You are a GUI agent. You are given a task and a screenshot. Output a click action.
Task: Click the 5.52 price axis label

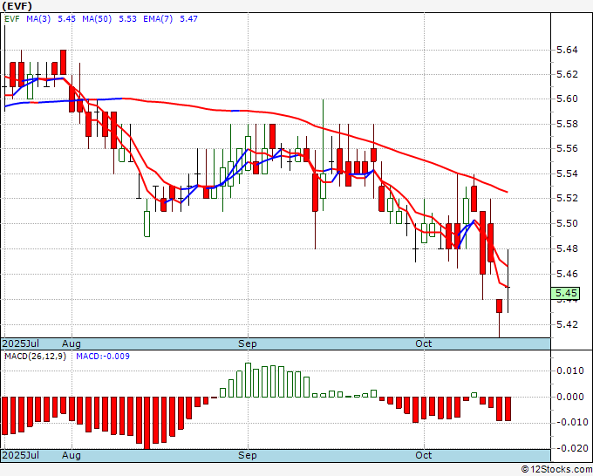point(568,198)
